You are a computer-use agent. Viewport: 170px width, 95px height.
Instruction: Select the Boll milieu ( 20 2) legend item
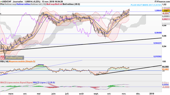point(71,4)
